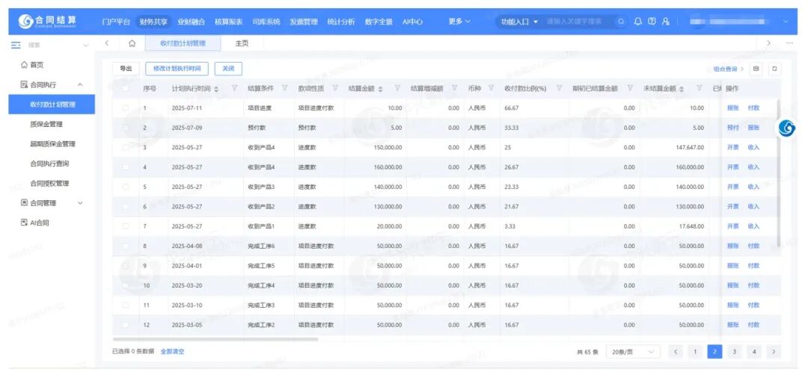Image resolution: width=808 pixels, height=378 pixels.
Task: Expand the 更多 menu in top navigation
Action: tap(459, 22)
